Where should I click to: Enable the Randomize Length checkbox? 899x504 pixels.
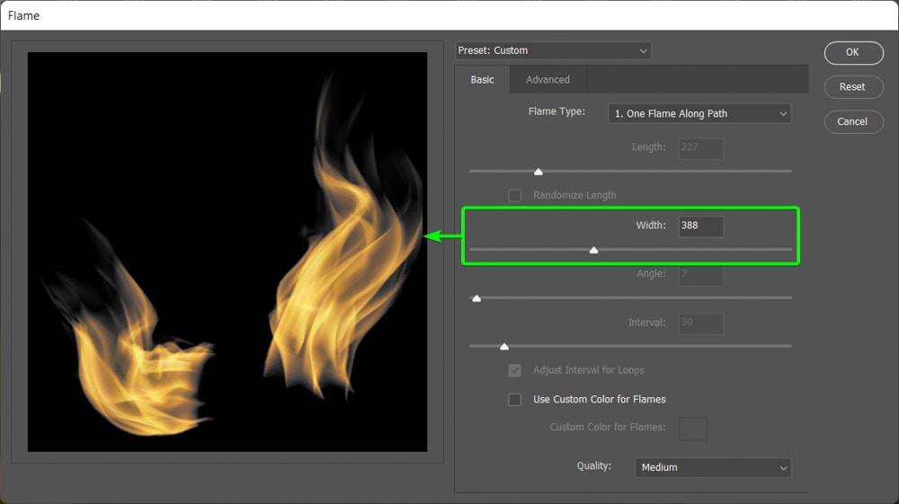[515, 196]
